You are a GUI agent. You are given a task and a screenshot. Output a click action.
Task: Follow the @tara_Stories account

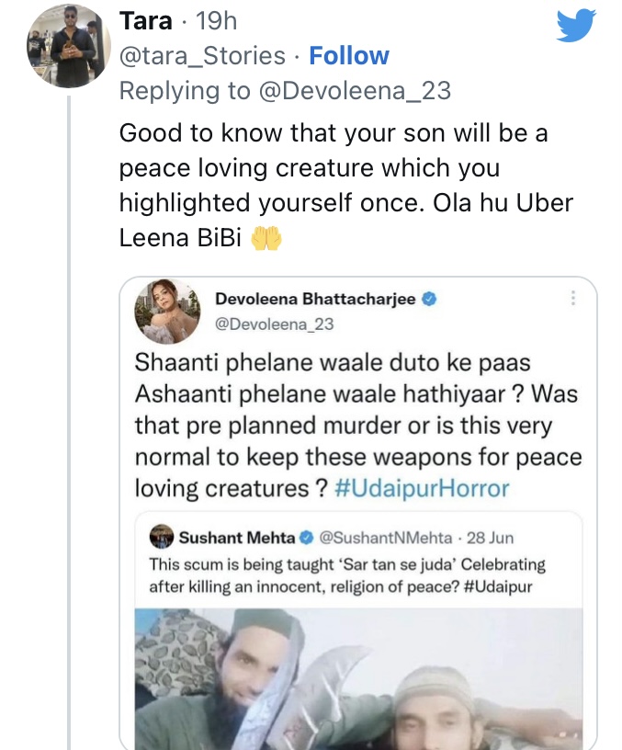[x=349, y=56]
